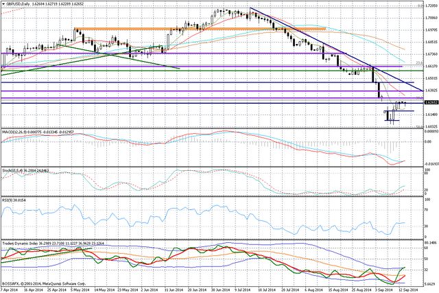Click the 5.6629 value on TDI scale
Image resolution: width=439 pixels, height=293 pixels.
(x=431, y=284)
